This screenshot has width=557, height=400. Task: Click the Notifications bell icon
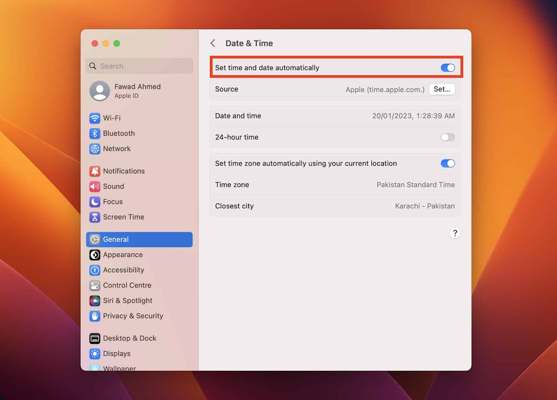[x=95, y=171]
